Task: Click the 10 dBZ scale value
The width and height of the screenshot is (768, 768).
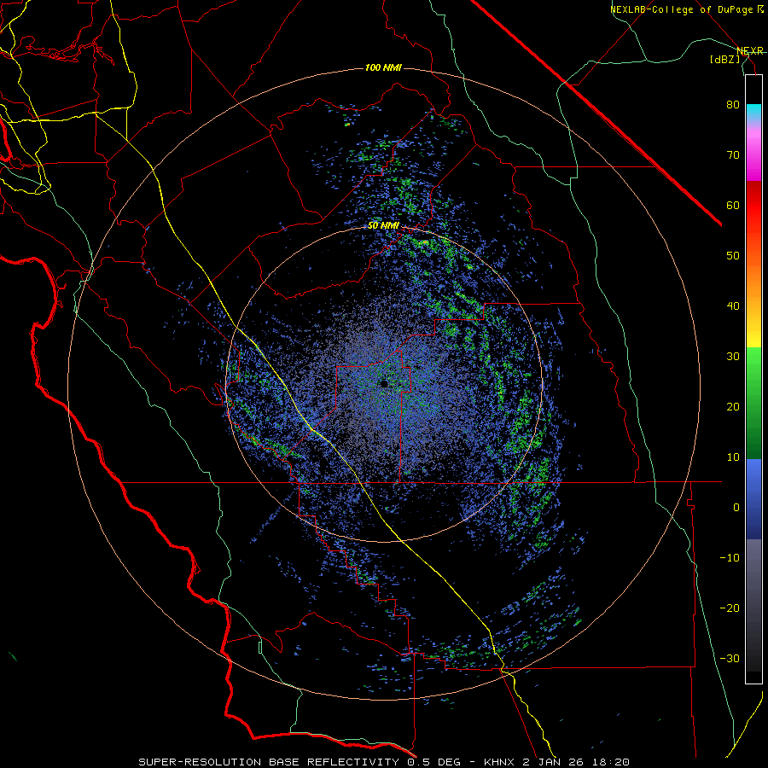Action: (x=733, y=457)
